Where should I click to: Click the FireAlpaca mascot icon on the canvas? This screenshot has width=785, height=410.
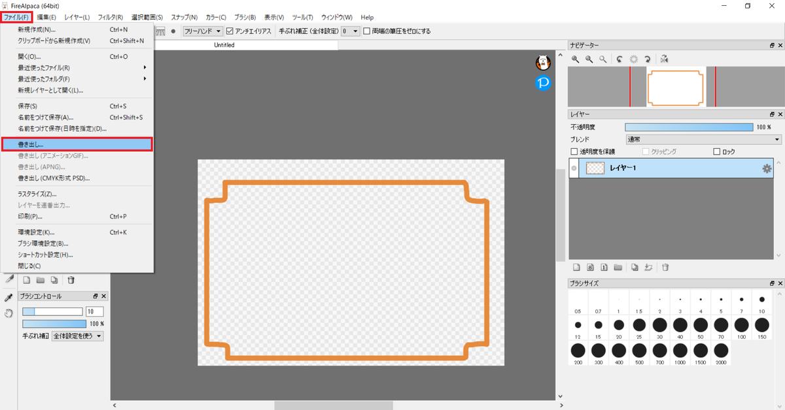(x=543, y=63)
